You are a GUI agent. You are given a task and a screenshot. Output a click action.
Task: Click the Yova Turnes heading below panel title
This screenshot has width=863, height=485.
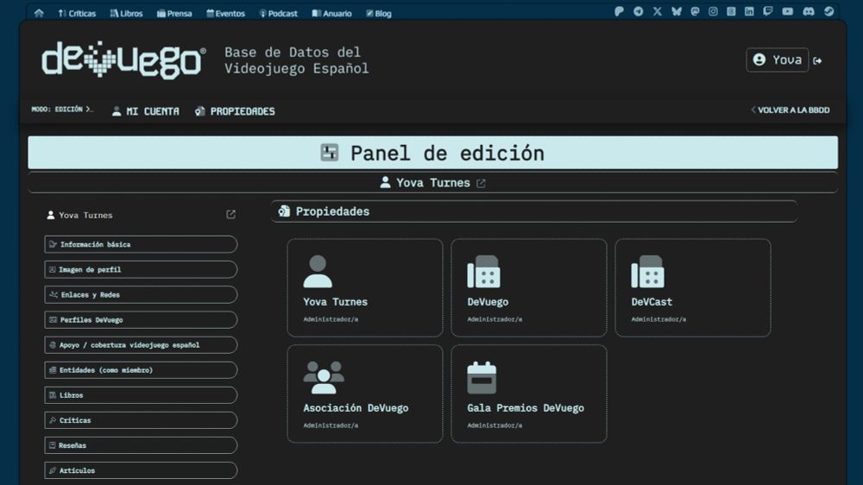[x=433, y=183]
